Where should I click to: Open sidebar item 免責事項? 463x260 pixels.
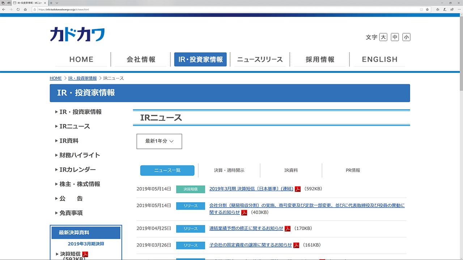71,213
